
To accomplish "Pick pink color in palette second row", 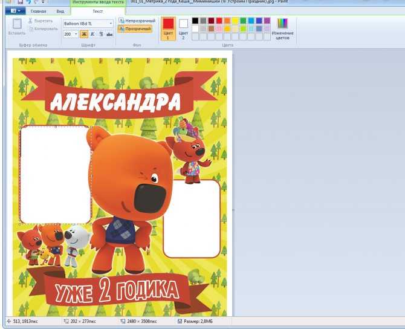I will (x=219, y=28).
